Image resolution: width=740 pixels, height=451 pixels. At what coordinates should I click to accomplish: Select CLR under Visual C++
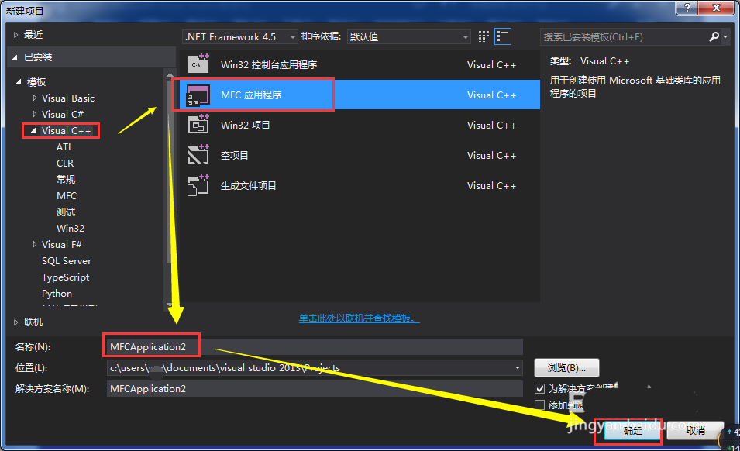(65, 164)
